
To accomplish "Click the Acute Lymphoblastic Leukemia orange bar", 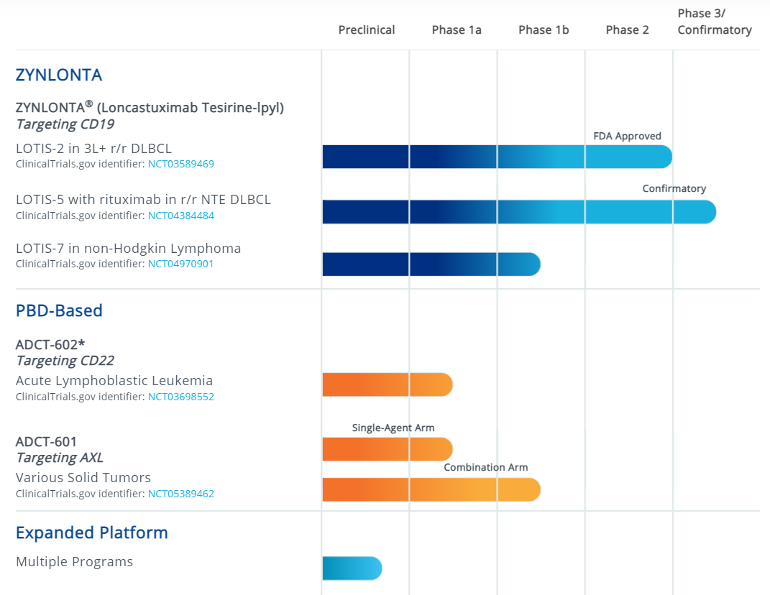I will (387, 385).
